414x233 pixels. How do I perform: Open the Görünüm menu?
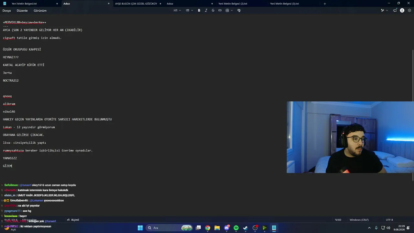pos(40,11)
